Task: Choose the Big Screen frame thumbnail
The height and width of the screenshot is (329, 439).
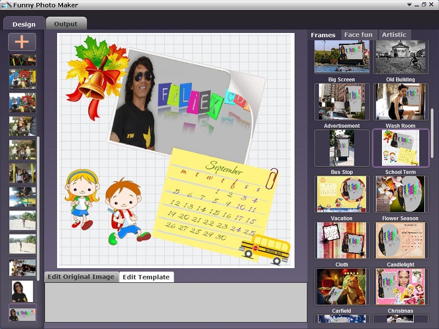Action: [x=342, y=56]
